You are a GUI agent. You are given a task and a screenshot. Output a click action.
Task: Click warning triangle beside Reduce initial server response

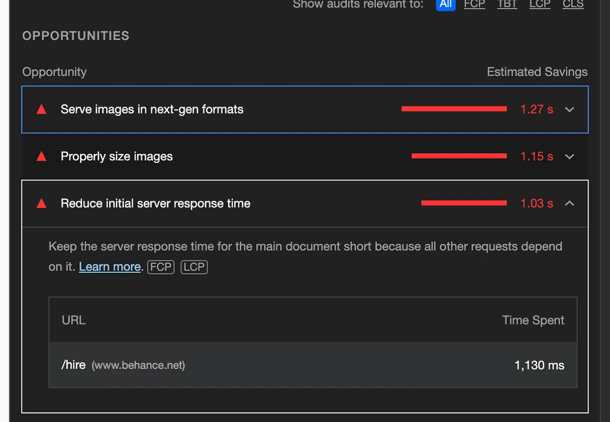click(42, 203)
